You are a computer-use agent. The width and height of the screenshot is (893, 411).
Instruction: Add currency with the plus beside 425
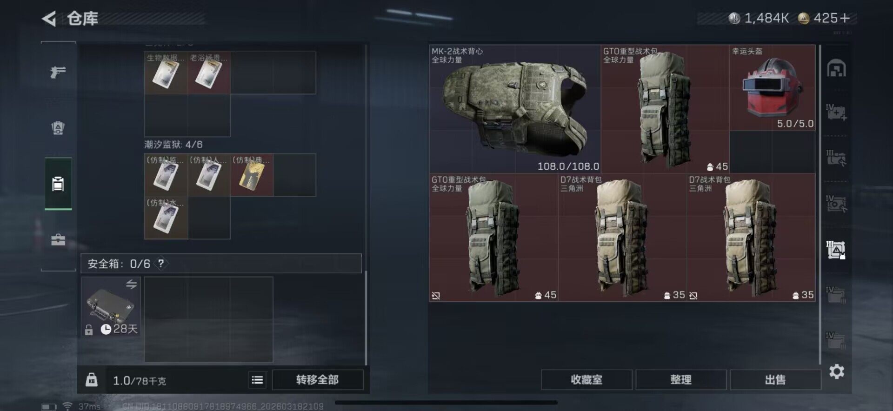[845, 18]
